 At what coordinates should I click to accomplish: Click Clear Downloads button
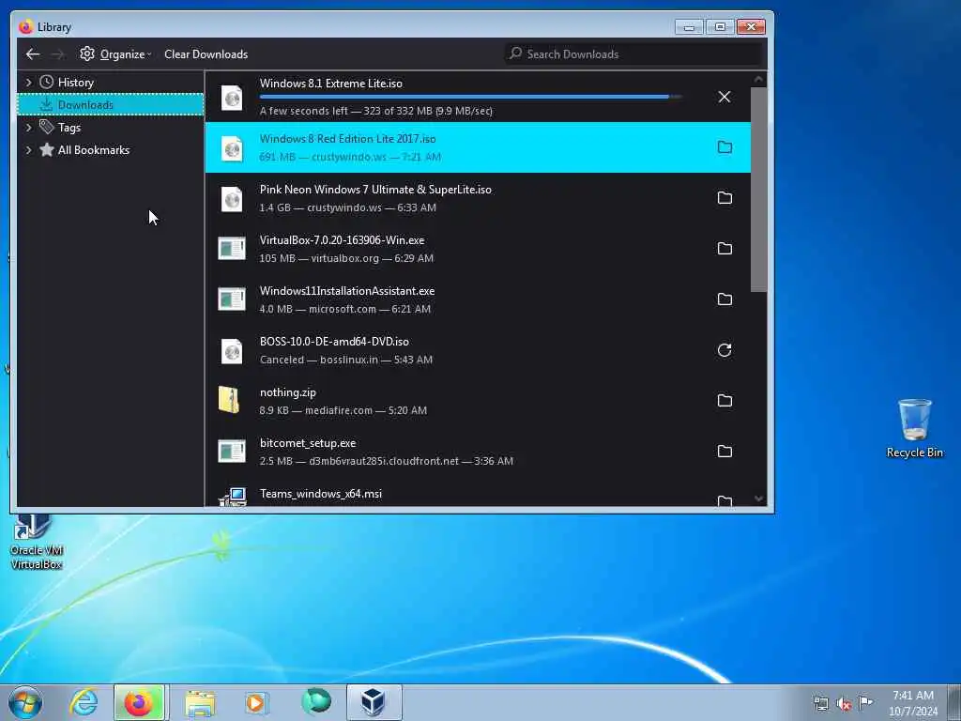click(206, 54)
